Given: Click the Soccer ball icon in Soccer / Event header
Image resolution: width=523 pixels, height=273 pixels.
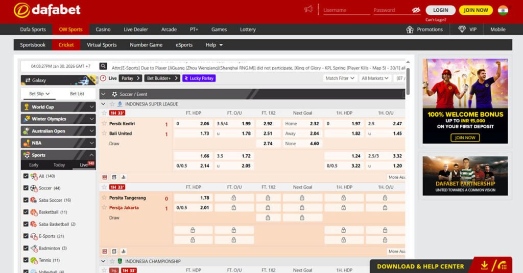Looking at the screenshot, I should [x=114, y=94].
